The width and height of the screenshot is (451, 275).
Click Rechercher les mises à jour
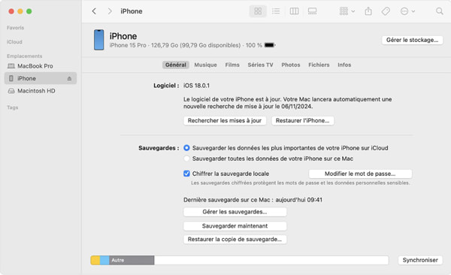click(x=225, y=120)
